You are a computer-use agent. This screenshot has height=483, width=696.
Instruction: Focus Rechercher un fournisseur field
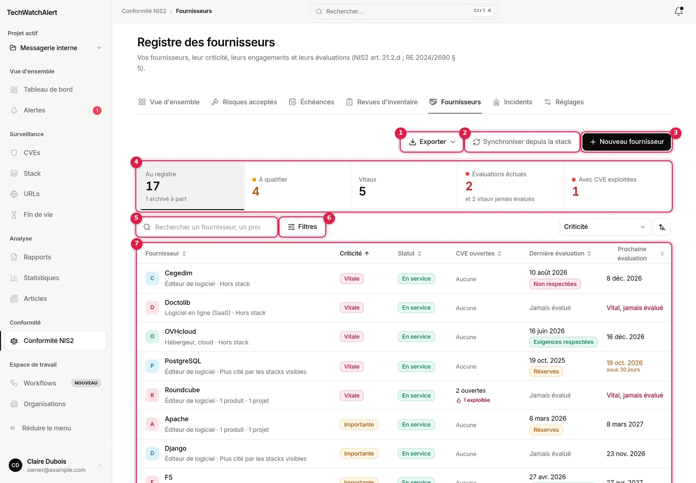coord(207,227)
